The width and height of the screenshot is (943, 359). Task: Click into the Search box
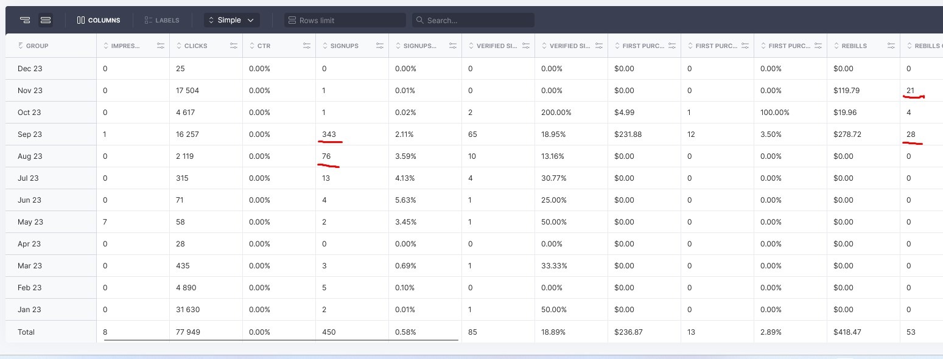[473, 20]
